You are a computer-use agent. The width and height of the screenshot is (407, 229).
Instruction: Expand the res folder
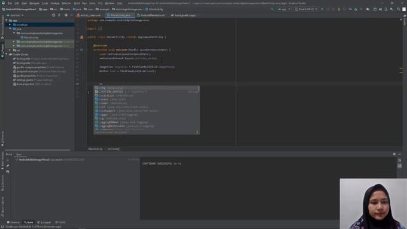tap(10, 50)
